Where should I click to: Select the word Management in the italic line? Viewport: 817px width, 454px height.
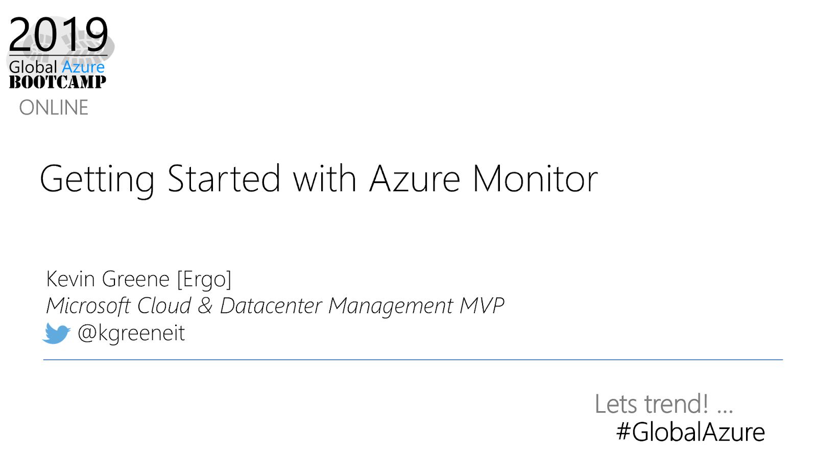(x=391, y=306)
